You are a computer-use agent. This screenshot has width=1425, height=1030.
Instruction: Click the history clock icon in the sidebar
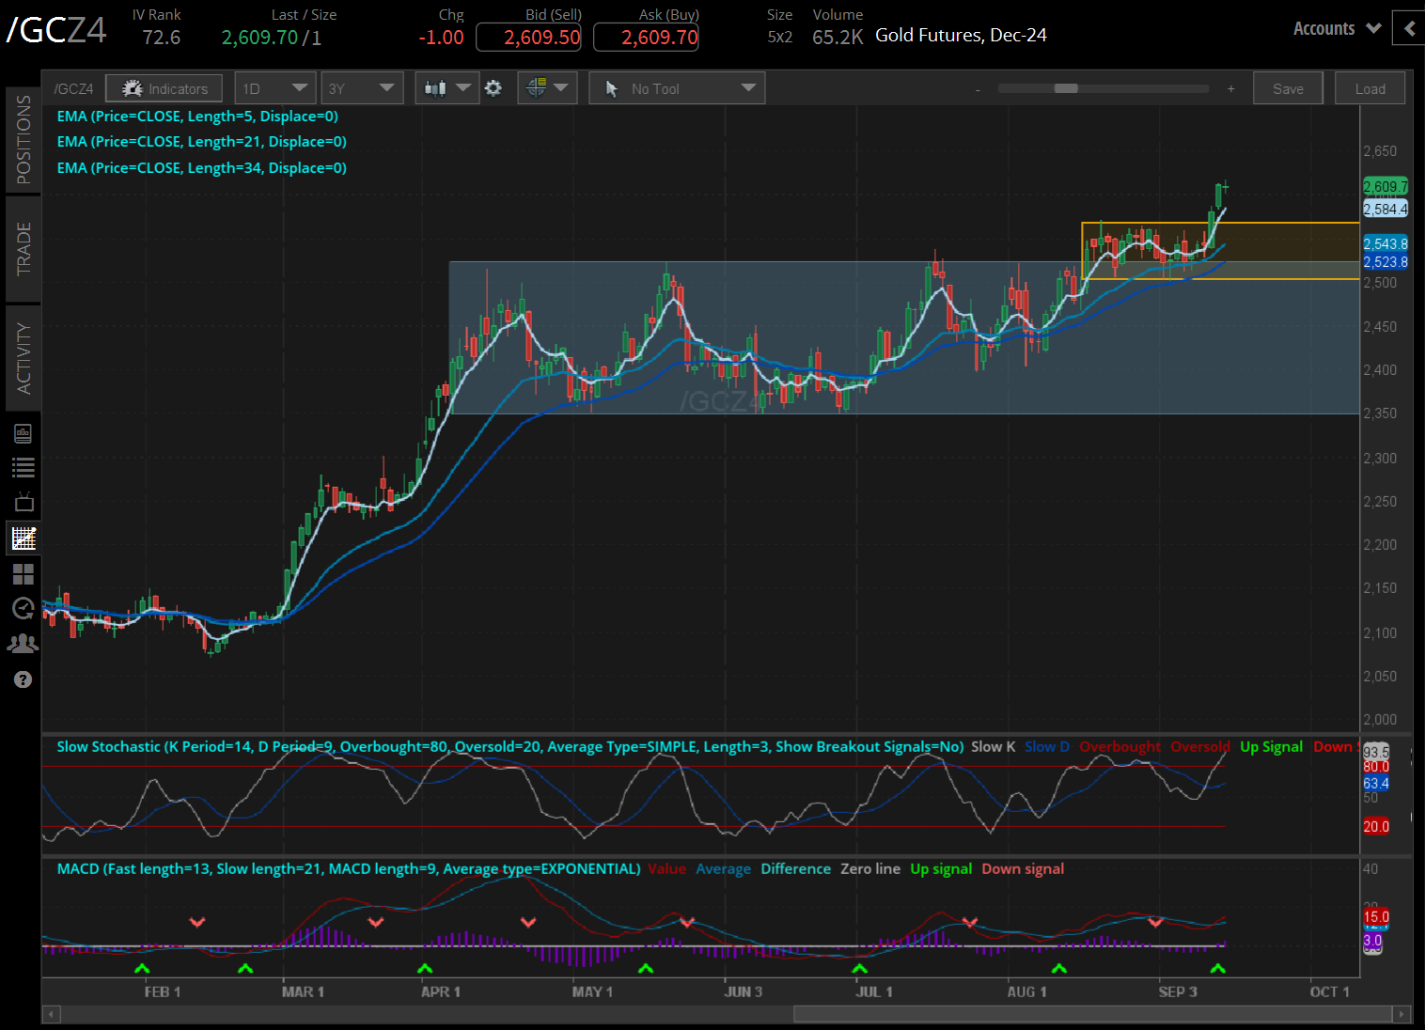(x=23, y=608)
